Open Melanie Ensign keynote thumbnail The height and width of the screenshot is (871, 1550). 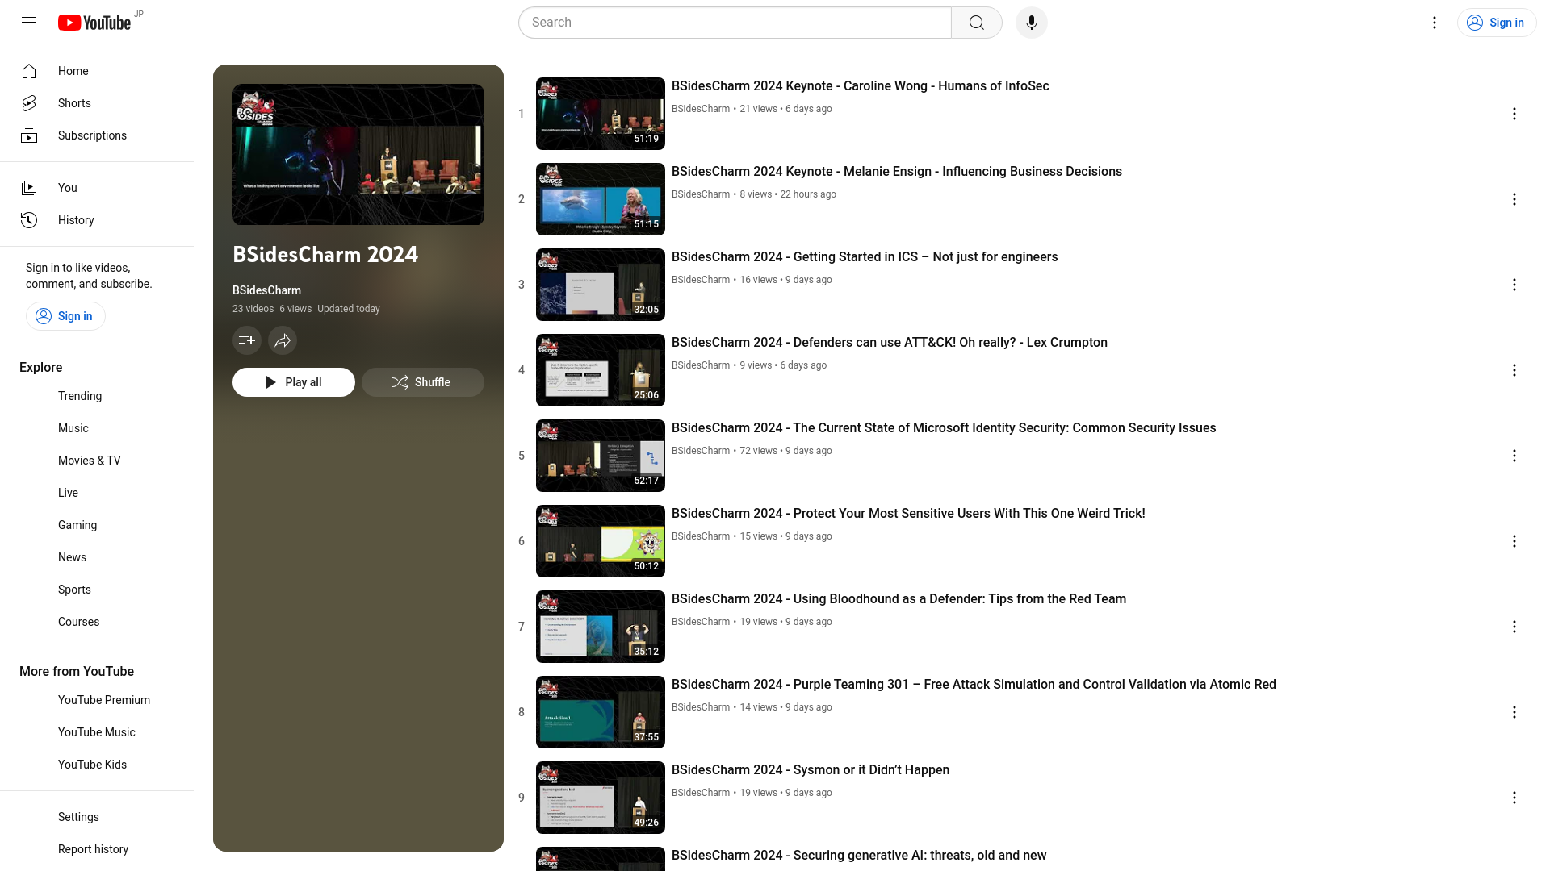(601, 199)
